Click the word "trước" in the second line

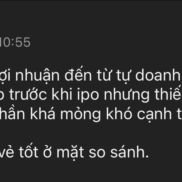28,94
